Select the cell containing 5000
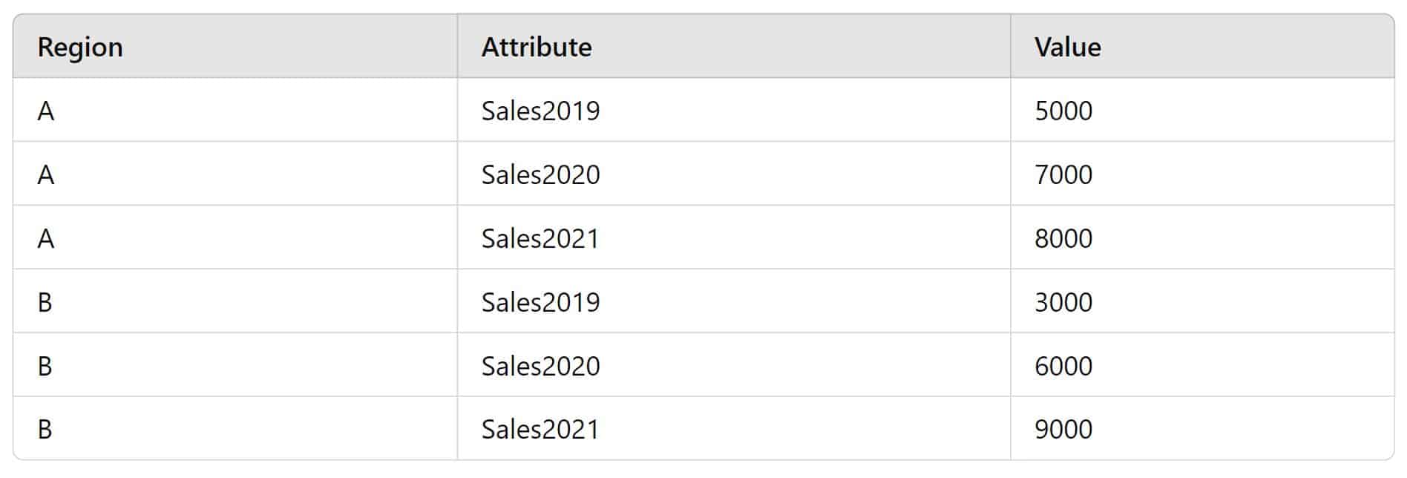 (1202, 110)
